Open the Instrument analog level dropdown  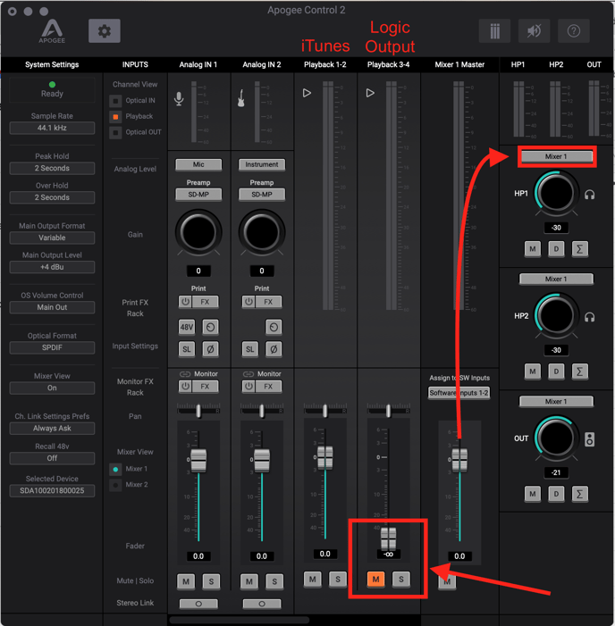tap(262, 164)
